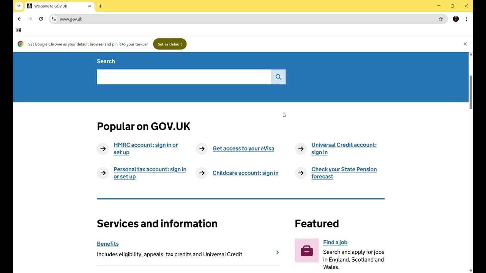Open Personal tax account: sign in link
Image resolution: width=486 pixels, height=273 pixels.
(x=150, y=173)
